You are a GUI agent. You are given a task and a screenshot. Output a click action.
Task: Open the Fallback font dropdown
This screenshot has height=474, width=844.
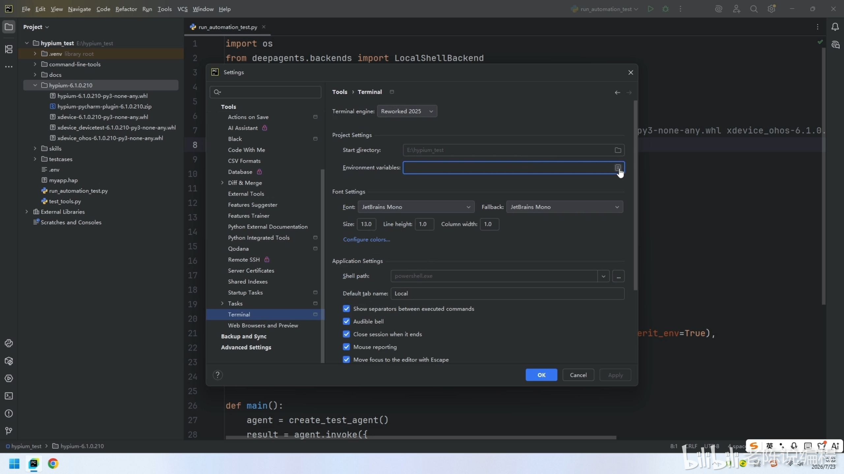(x=565, y=207)
